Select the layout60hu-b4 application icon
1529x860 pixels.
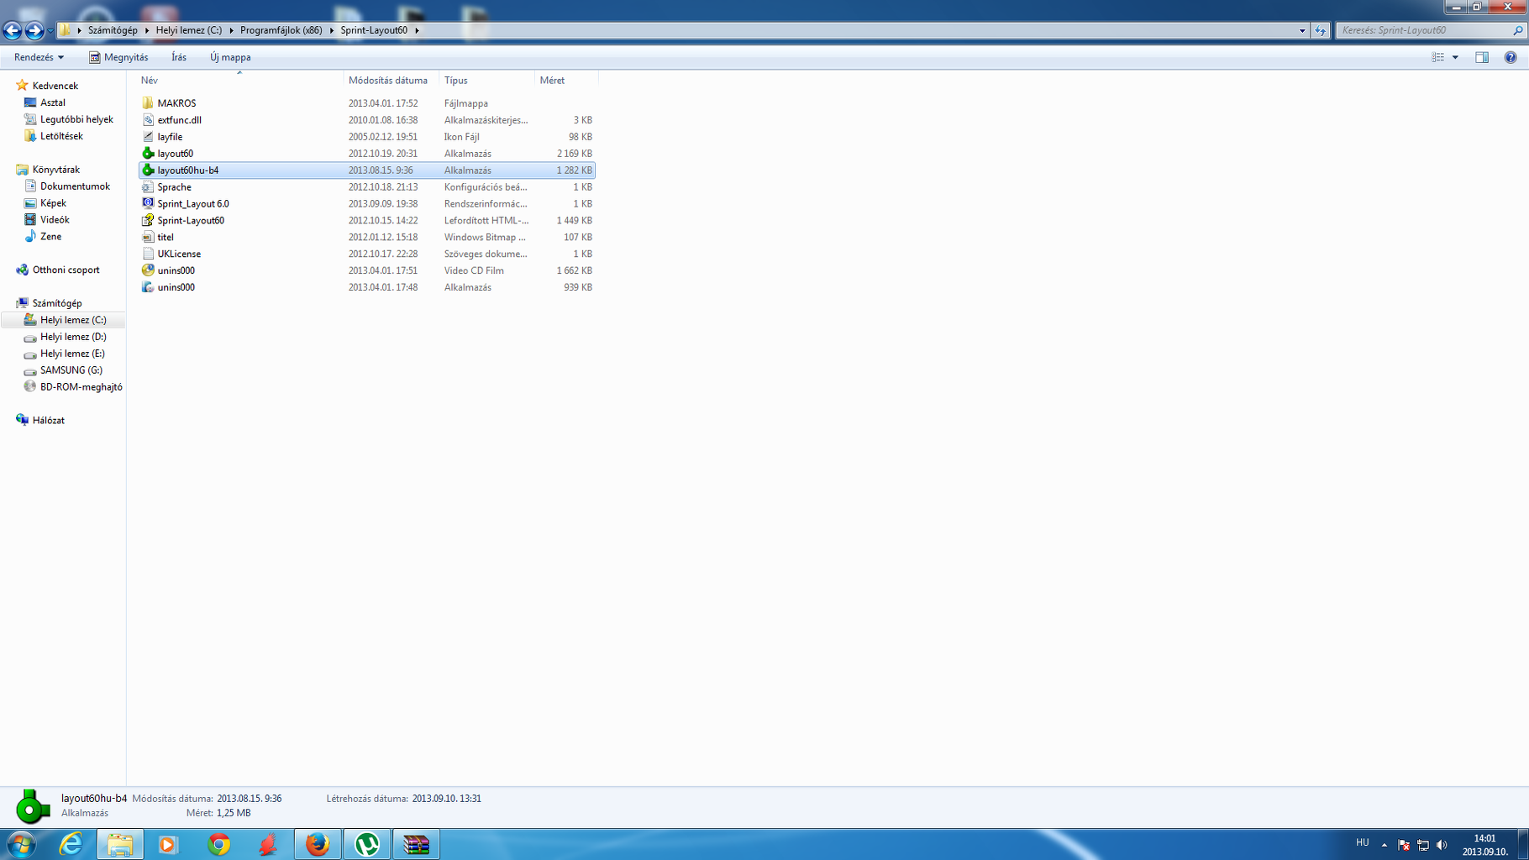(x=148, y=170)
